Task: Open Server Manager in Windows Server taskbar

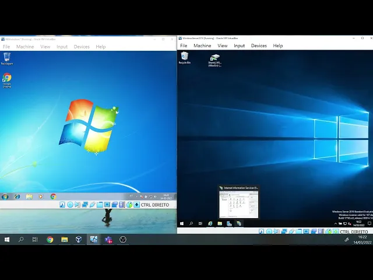Action: coord(229,223)
